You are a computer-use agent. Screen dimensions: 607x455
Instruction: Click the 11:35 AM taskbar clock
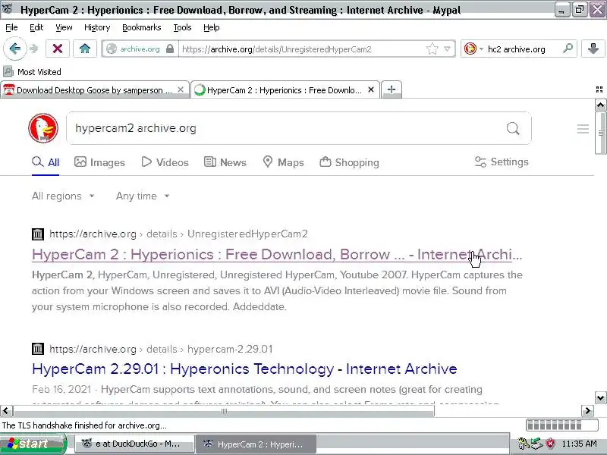580,444
